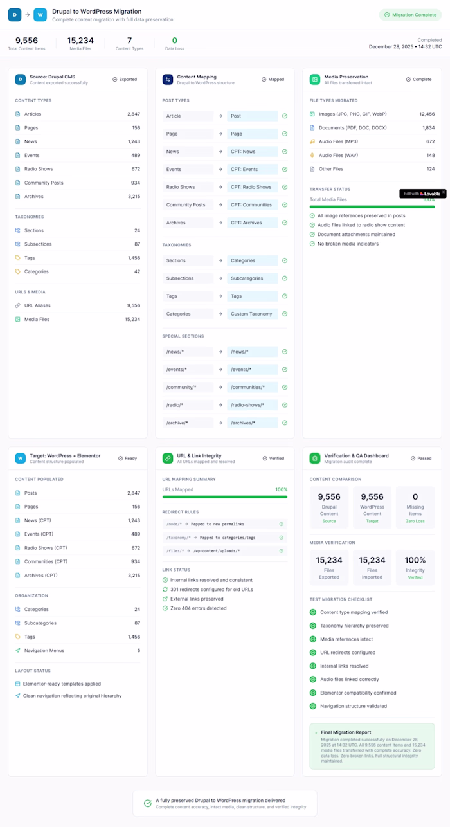This screenshot has height=827, width=450.
Task: Click the Articles document icon in Drupal content types
Action: coord(18,114)
